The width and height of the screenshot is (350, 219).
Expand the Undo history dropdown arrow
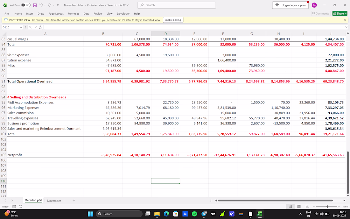(45, 5)
